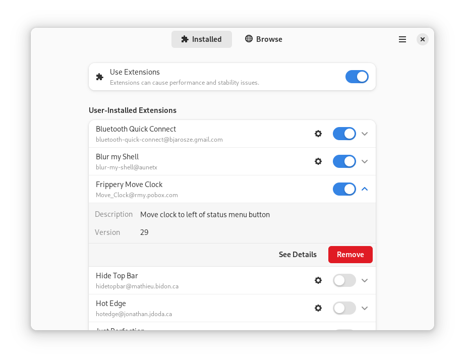Select the Bluetooth Quick Connect row title

(136, 129)
